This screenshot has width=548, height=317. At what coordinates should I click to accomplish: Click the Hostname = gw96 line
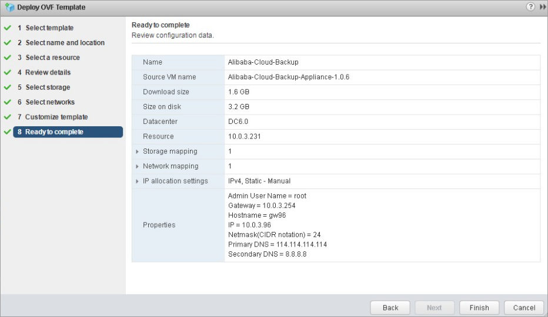point(257,215)
